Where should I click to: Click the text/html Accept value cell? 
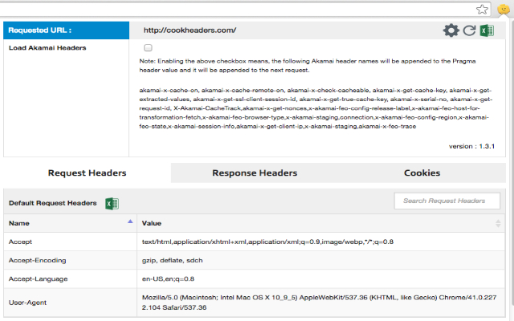(321, 242)
